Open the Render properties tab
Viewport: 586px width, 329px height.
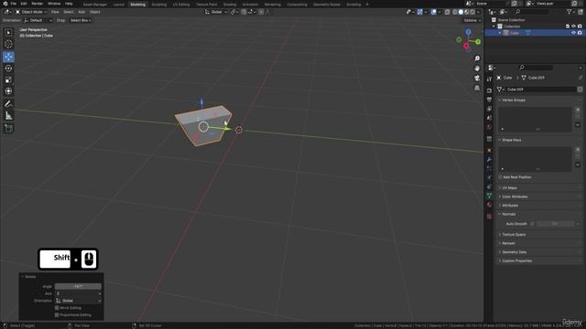pyautogui.click(x=489, y=90)
